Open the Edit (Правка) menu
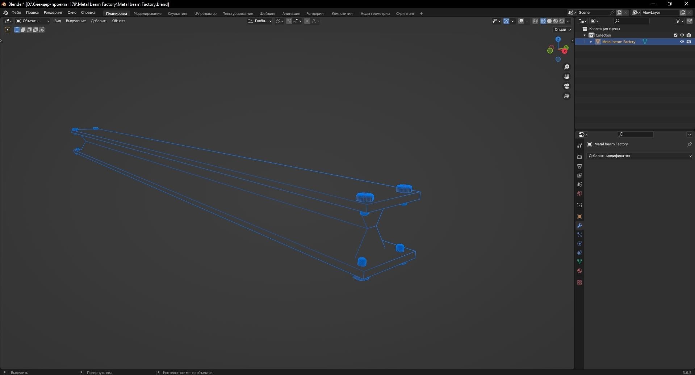 click(x=32, y=13)
